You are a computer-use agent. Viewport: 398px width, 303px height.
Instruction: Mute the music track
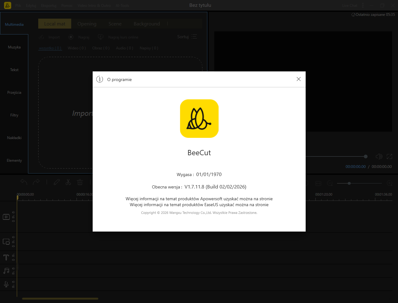13,269
